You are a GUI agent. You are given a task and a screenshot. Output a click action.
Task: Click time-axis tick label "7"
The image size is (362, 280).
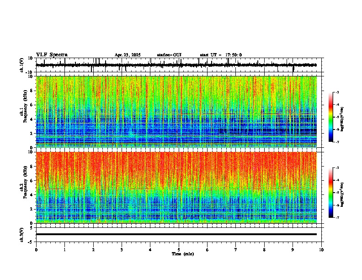(236, 250)
